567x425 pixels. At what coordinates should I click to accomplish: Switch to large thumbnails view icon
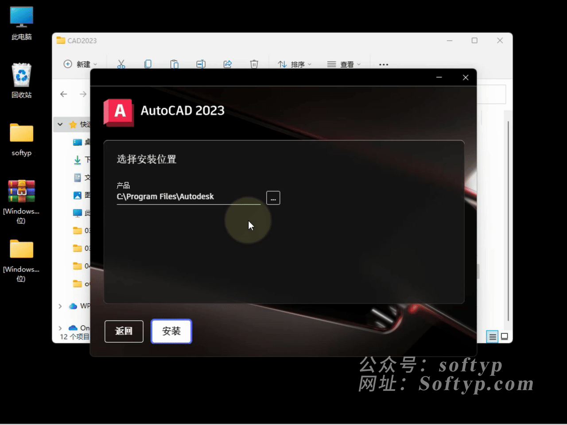click(505, 336)
